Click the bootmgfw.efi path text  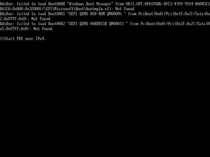click(78, 9)
